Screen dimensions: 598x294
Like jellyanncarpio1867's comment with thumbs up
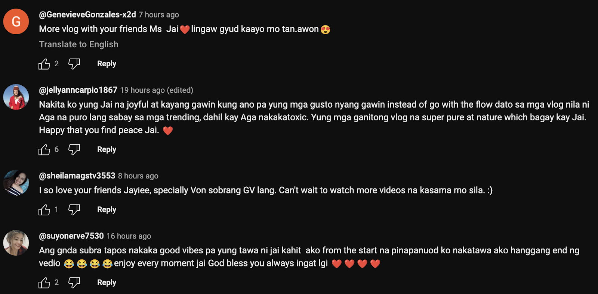pyautogui.click(x=44, y=150)
